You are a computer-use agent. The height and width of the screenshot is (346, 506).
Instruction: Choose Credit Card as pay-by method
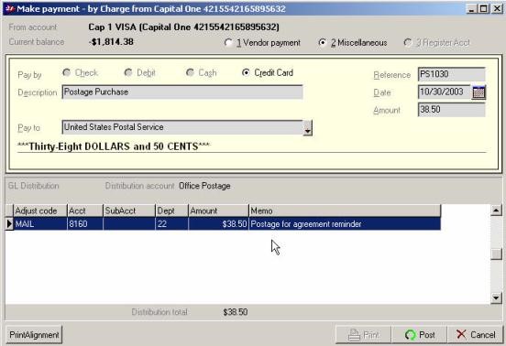pyautogui.click(x=268, y=73)
